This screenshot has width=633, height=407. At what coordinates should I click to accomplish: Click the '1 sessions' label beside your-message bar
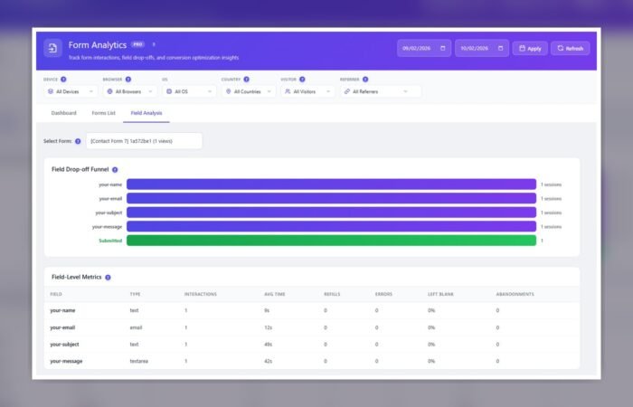pyautogui.click(x=551, y=227)
